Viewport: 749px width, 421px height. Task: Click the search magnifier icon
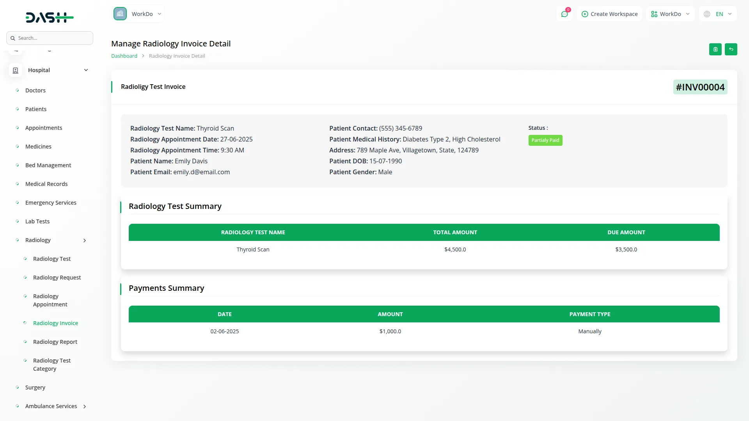(13, 38)
